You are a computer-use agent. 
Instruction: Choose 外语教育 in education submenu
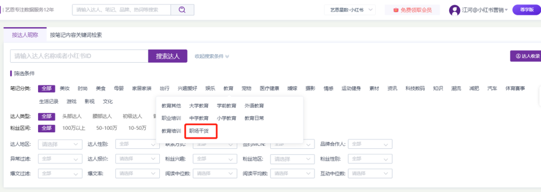point(254,105)
